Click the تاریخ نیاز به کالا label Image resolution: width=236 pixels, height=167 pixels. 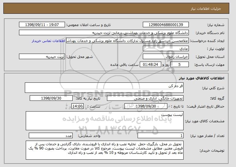[88, 98]
